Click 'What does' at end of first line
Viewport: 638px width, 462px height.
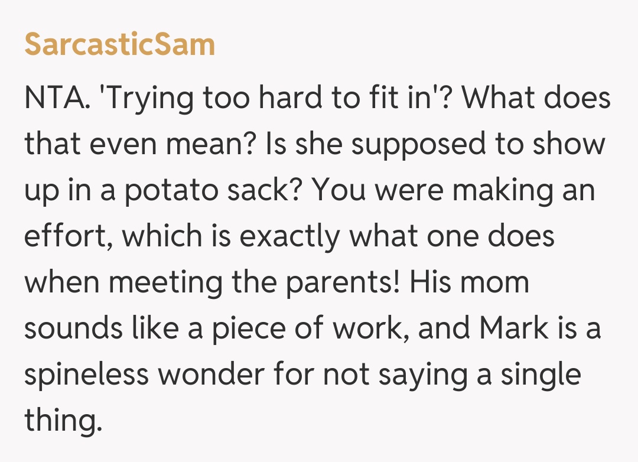535,98
